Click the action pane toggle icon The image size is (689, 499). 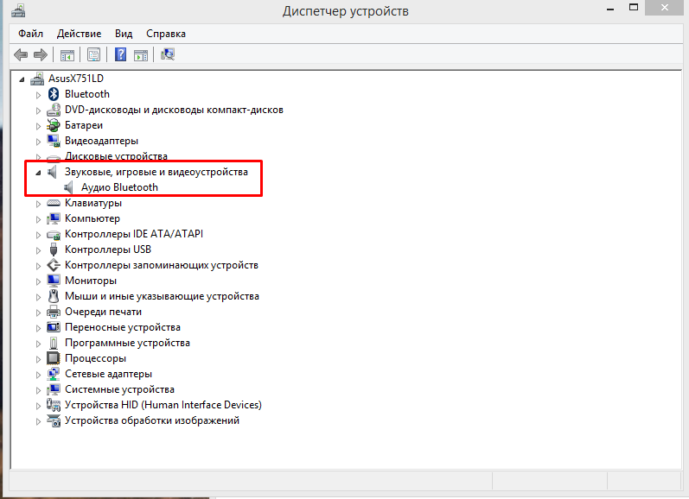pyautogui.click(x=141, y=55)
